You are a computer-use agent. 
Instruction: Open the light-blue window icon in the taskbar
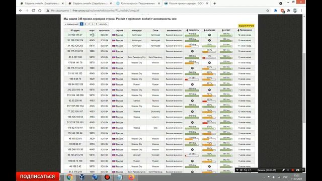(x=119, y=177)
